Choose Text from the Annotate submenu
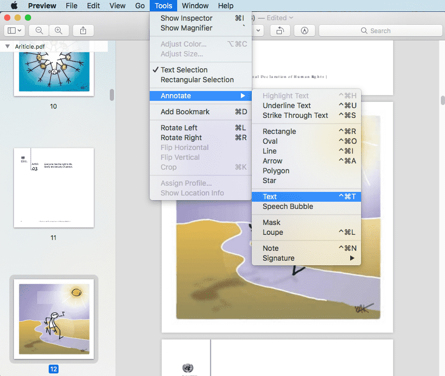This screenshot has width=445, height=376. [x=270, y=197]
